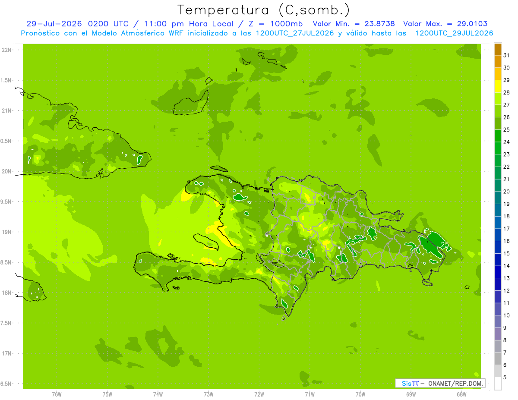The width and height of the screenshot is (518, 400).
Task: Click the "29" legend value
Action: pyautogui.click(x=507, y=80)
